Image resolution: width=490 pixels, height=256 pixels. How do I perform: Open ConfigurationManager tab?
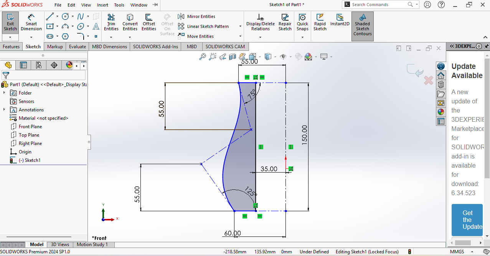point(38,65)
